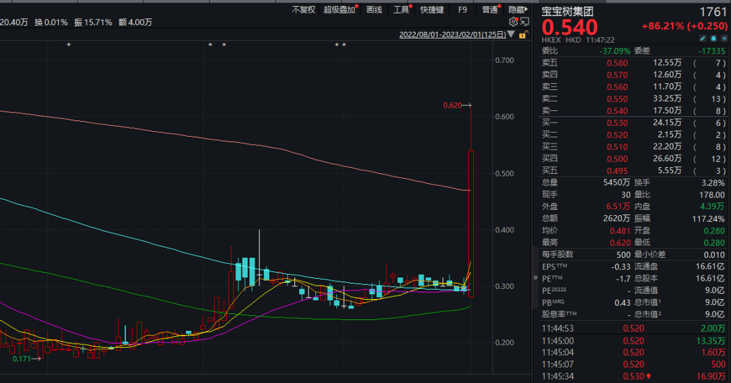
Task: Select the 画线 drawing tools item
Action: (x=374, y=9)
